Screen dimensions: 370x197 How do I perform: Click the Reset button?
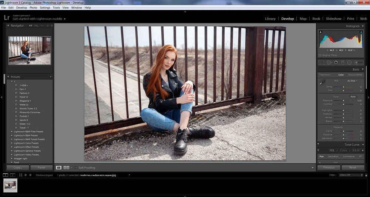pos(353,167)
